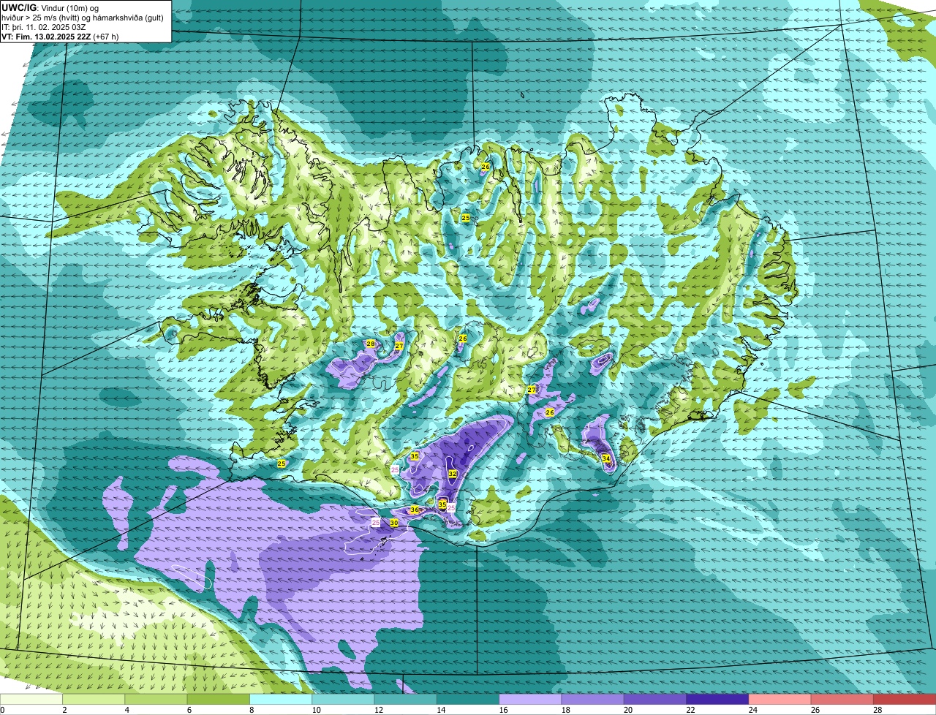Select the 16–18 light purple legend swatch
936x715 pixels.
pos(531,700)
